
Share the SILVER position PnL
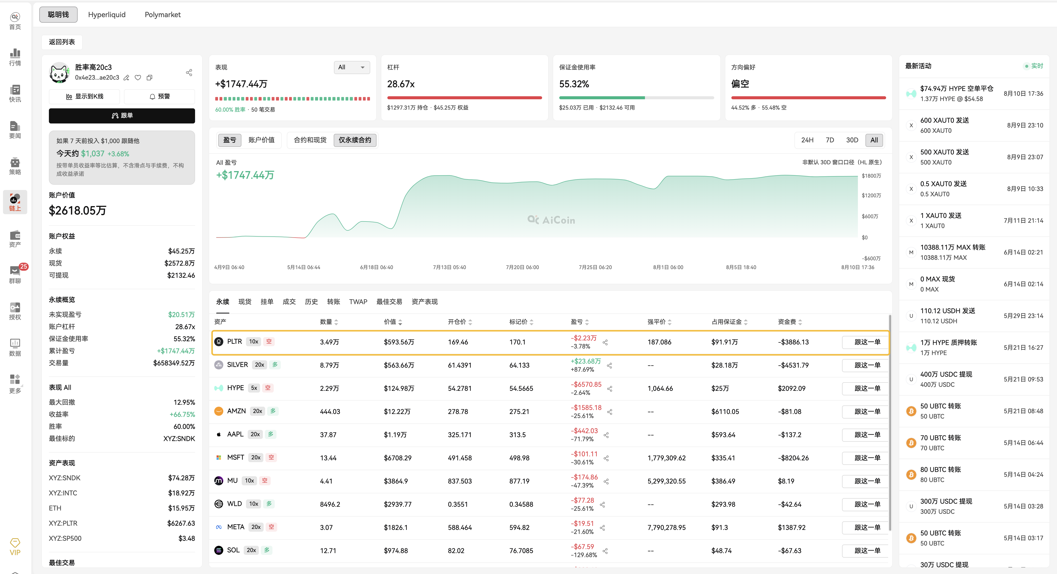[x=609, y=366]
